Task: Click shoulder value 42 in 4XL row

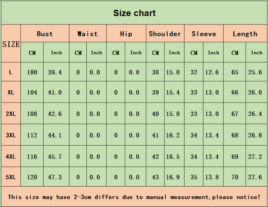Action: (x=155, y=156)
